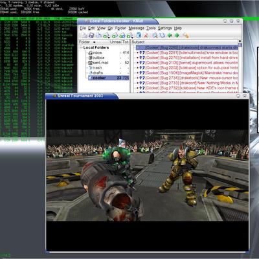Click the blue trash bin toolbar icon
The image size is (259, 259).
[x=139, y=35]
